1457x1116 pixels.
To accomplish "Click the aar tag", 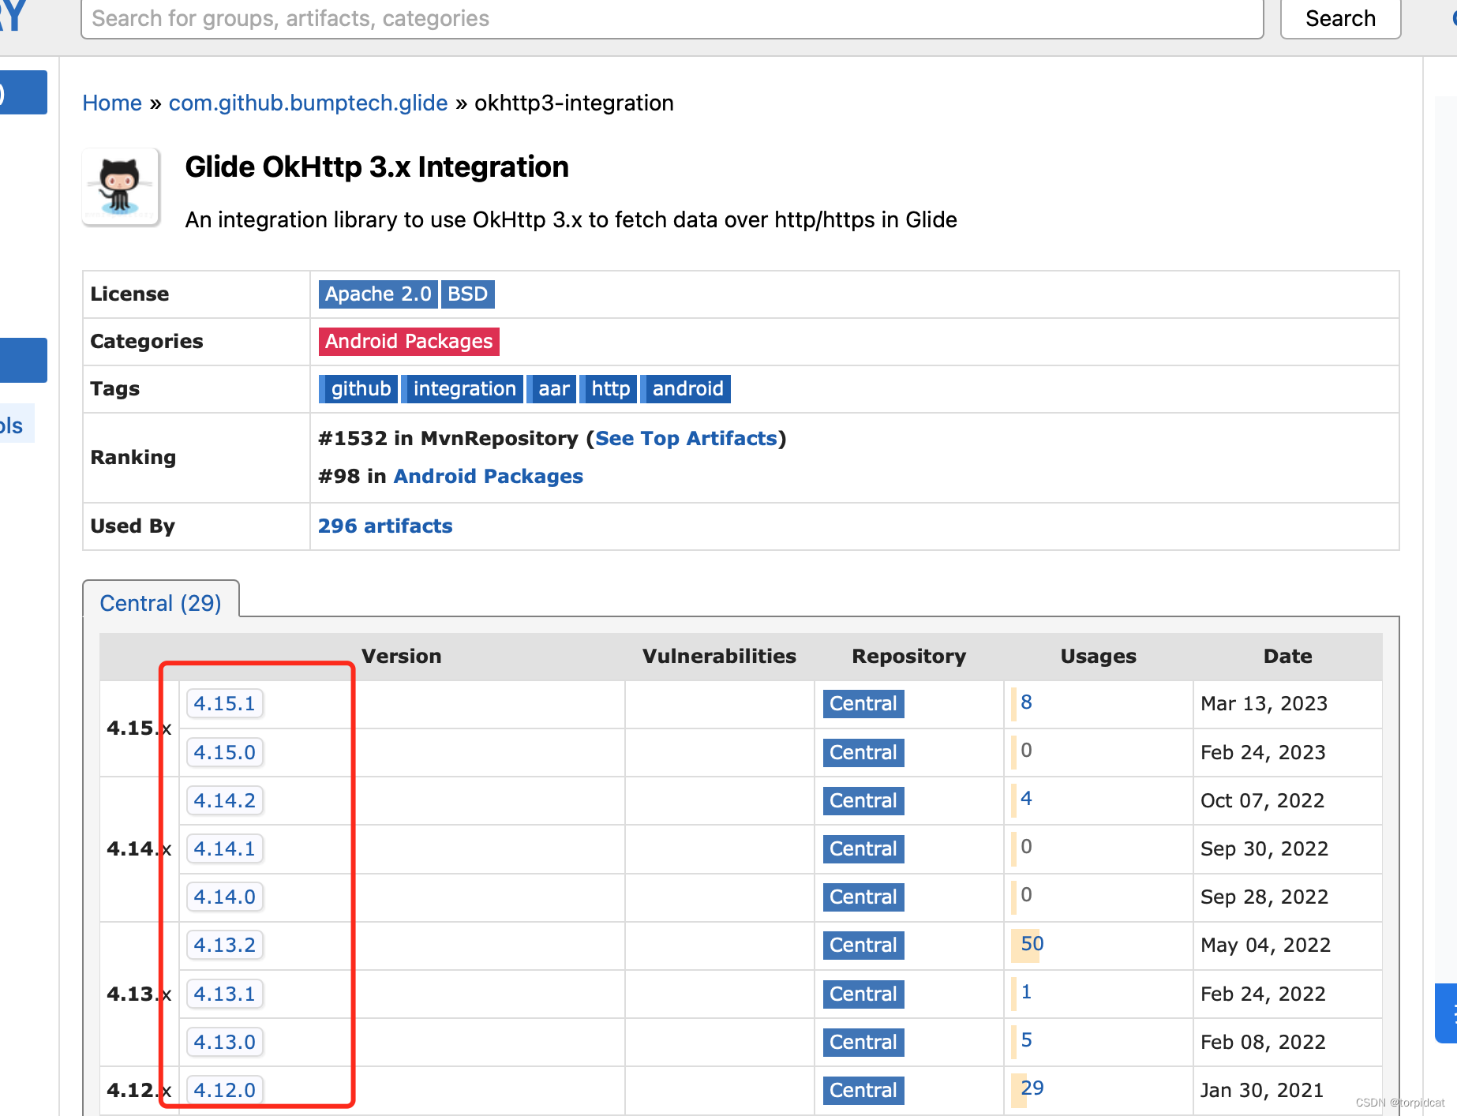I will pyautogui.click(x=552, y=388).
